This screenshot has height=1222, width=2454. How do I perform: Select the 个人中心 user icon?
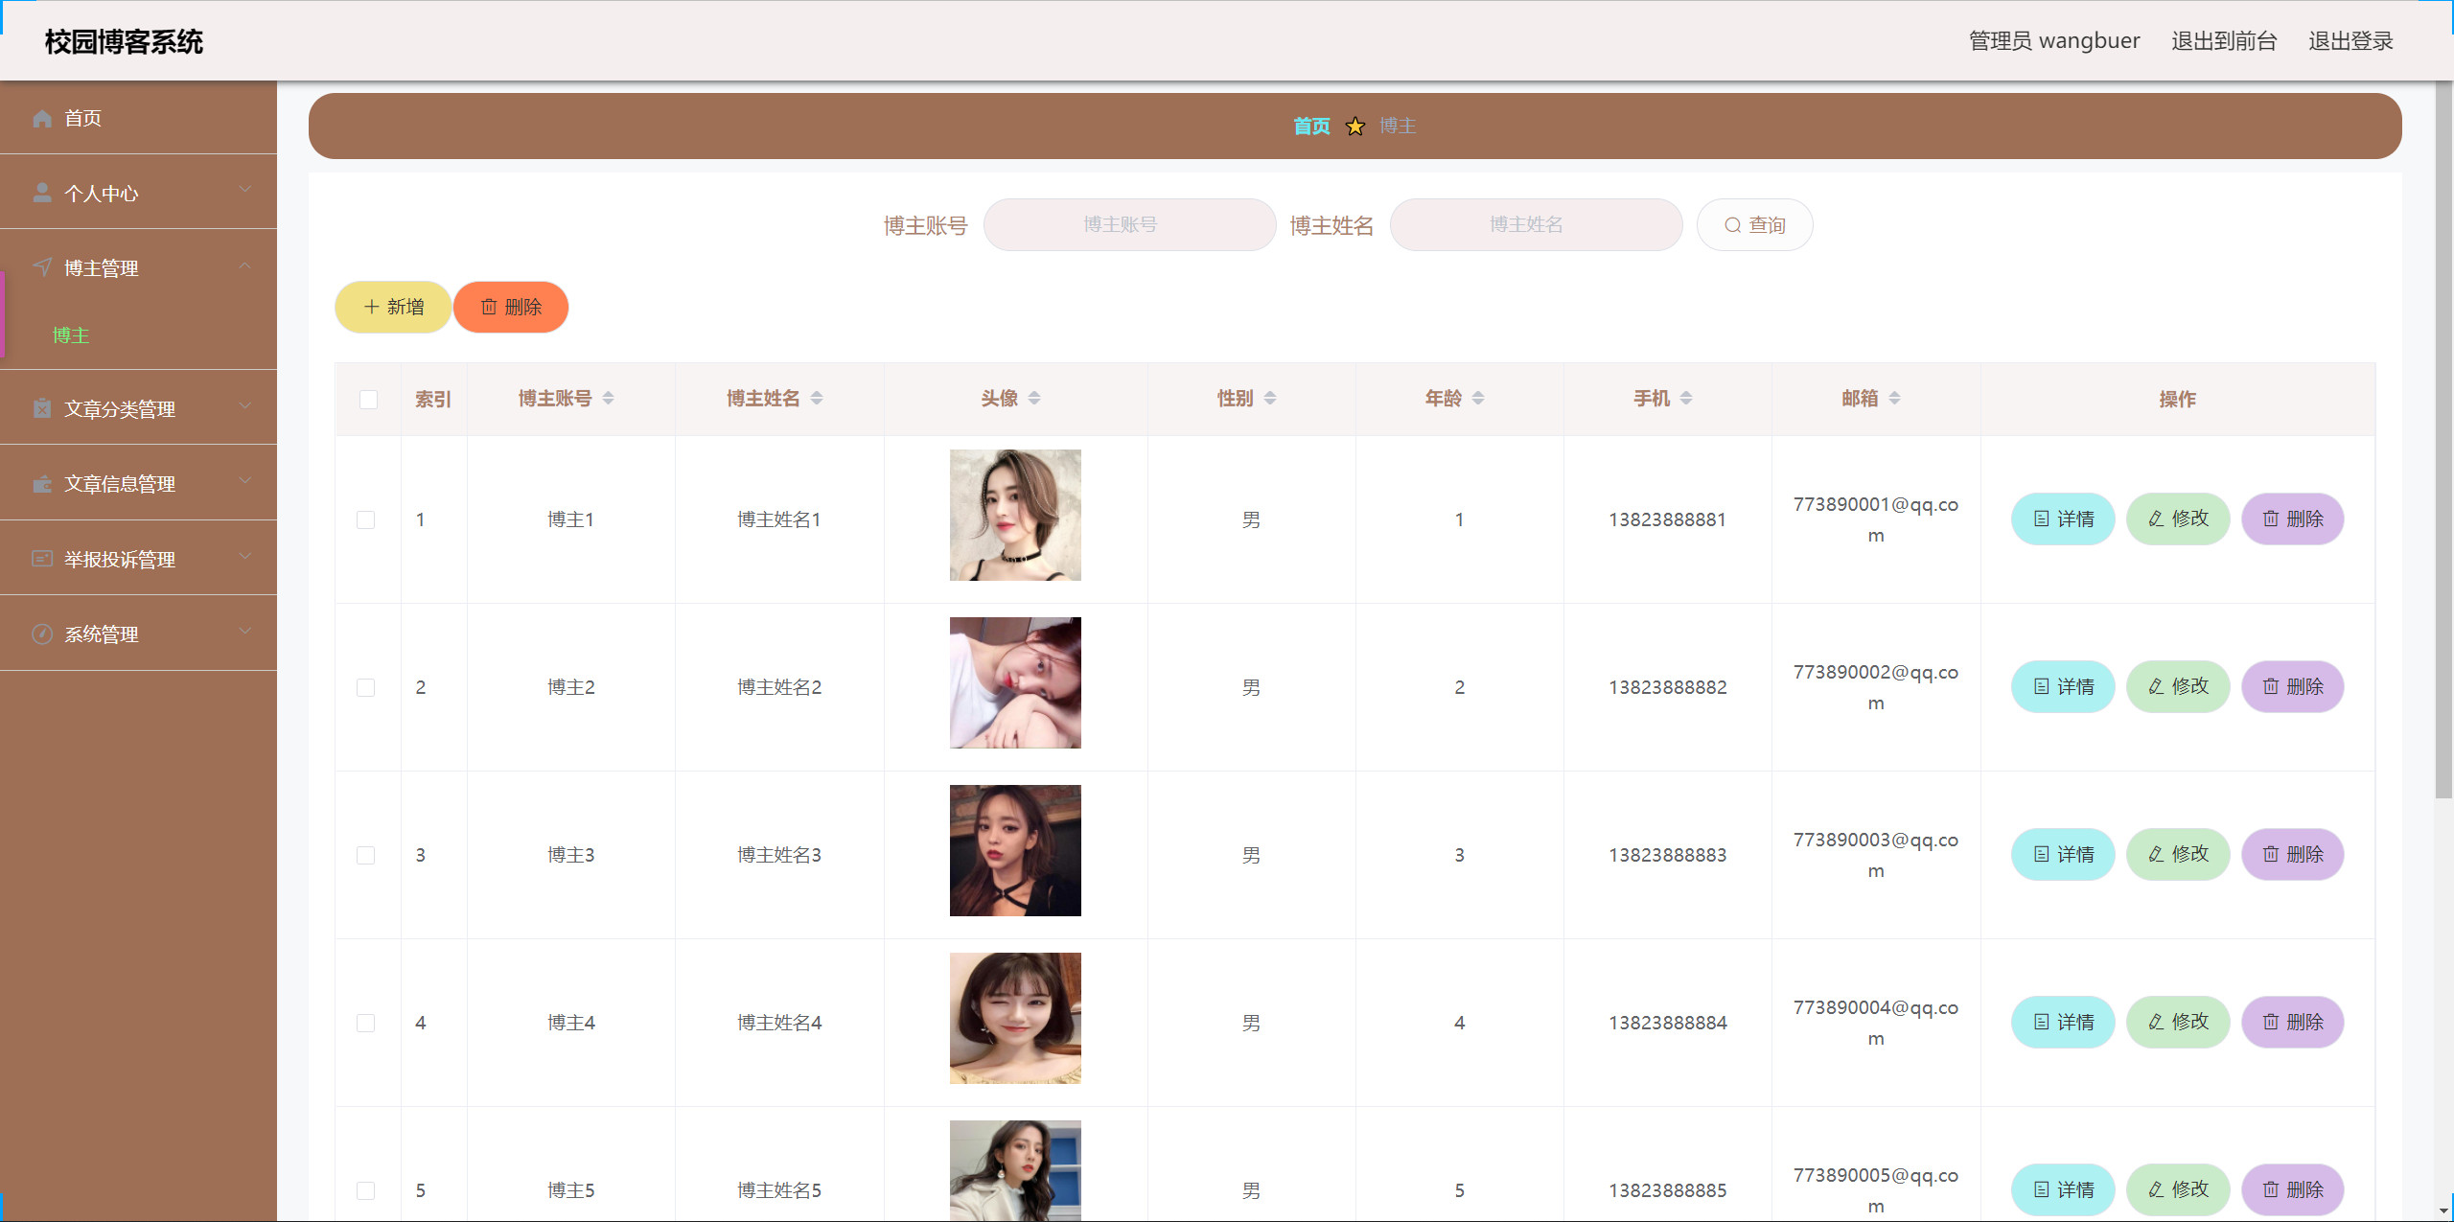coord(42,192)
